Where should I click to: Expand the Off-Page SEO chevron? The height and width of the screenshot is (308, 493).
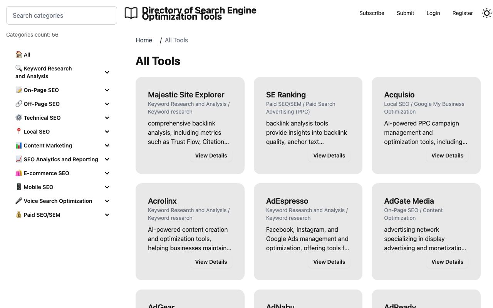(107, 104)
